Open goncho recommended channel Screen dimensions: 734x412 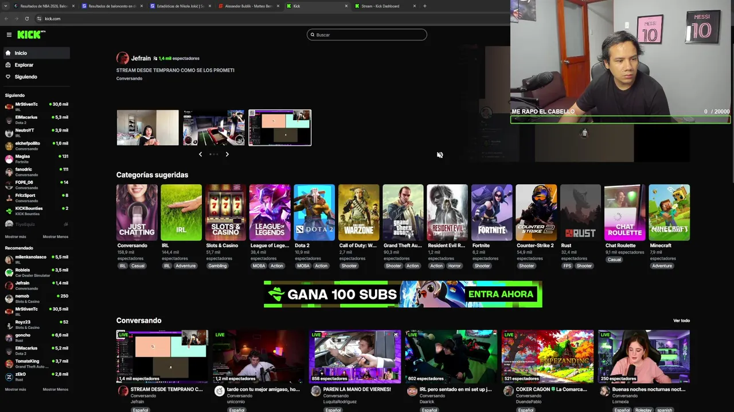point(36,337)
